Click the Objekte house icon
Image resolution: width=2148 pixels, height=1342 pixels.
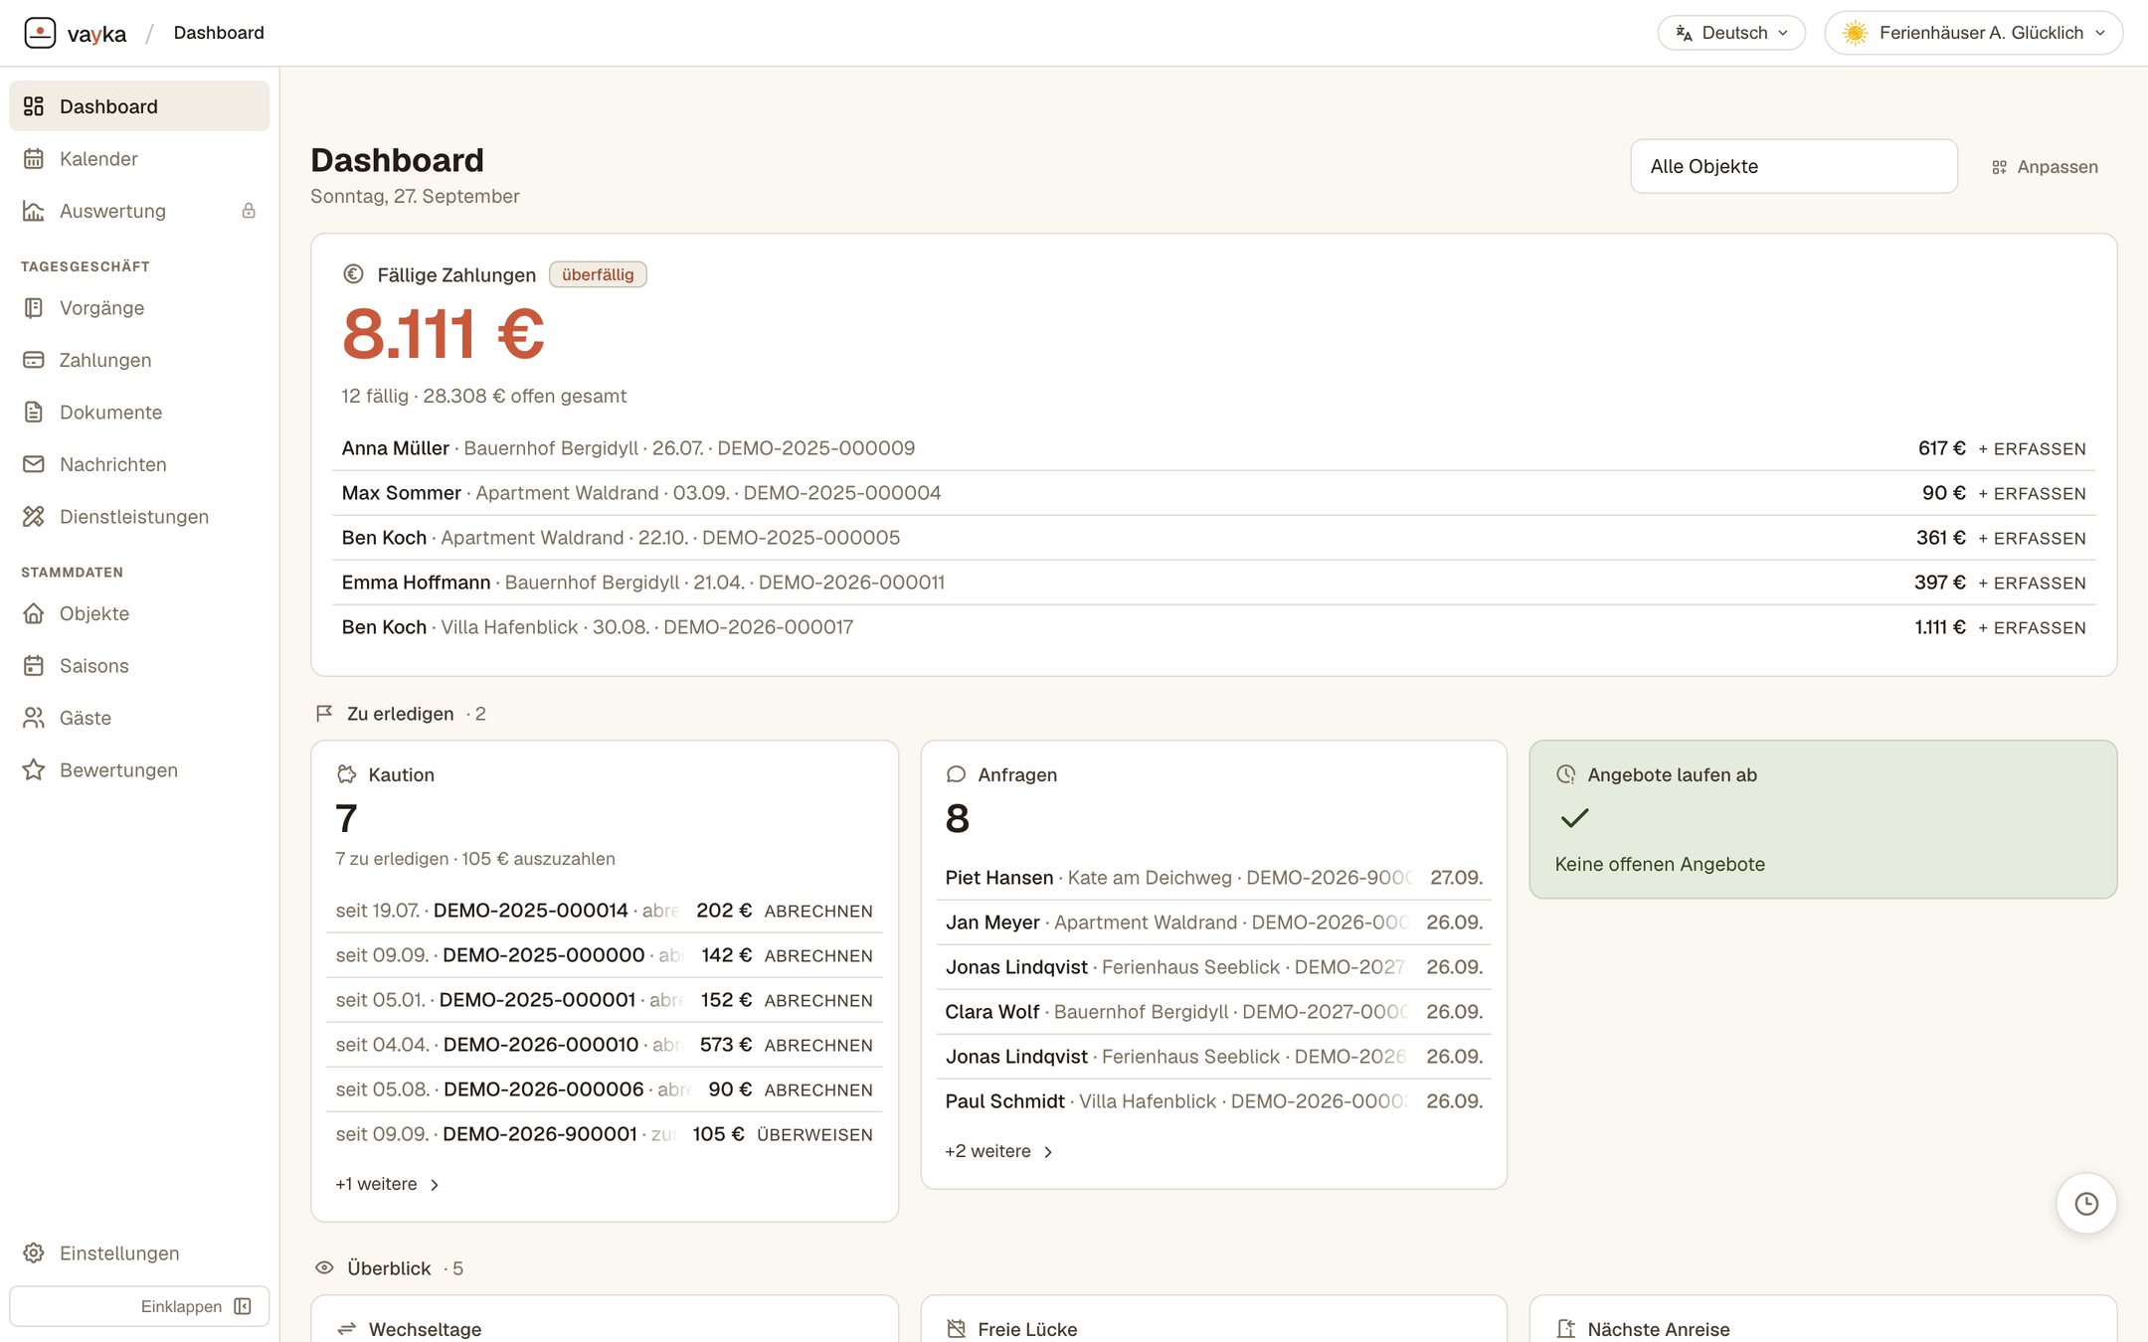point(34,613)
